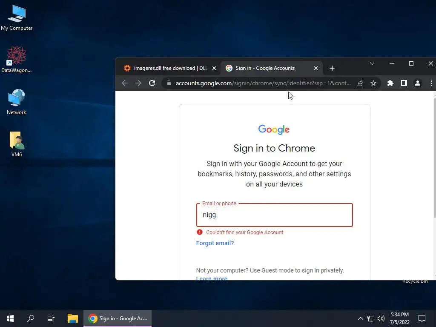Open the Learn more link
This screenshot has width=436, height=327.
[x=212, y=278]
